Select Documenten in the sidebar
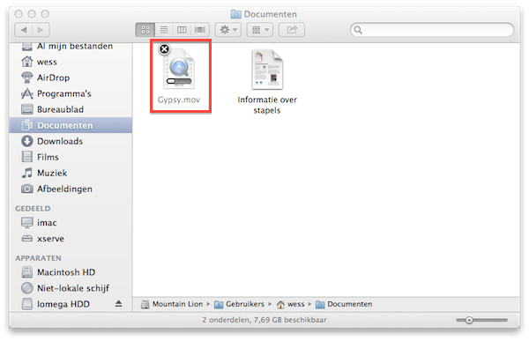 pyautogui.click(x=71, y=125)
